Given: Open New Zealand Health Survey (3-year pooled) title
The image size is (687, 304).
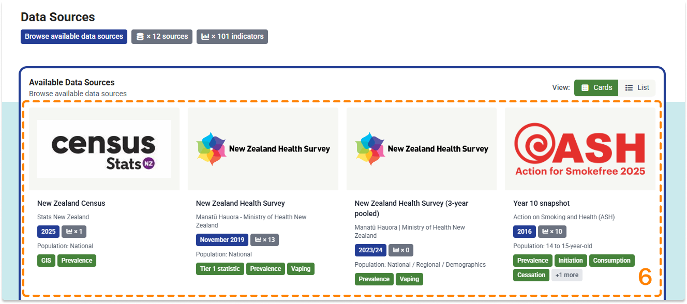Looking at the screenshot, I should click(411, 208).
